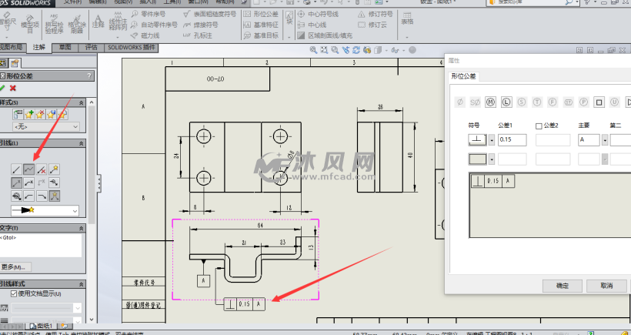The width and height of the screenshot is (631, 335).
Task: Accept with the green checkmark icon
Action: pos(2,88)
